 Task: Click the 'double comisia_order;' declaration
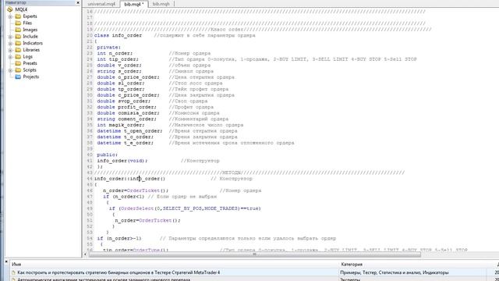click(x=128, y=113)
